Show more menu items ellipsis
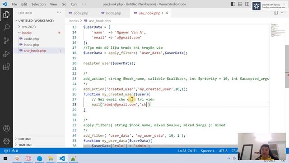The image size is (289, 163). click(x=84, y=4)
